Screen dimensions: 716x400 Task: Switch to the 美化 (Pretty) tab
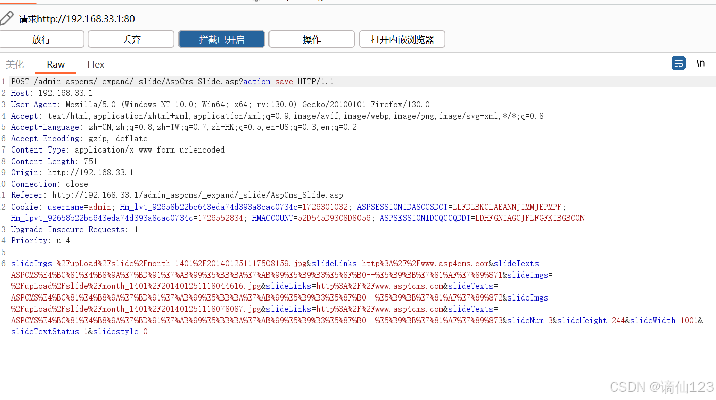tap(15, 64)
